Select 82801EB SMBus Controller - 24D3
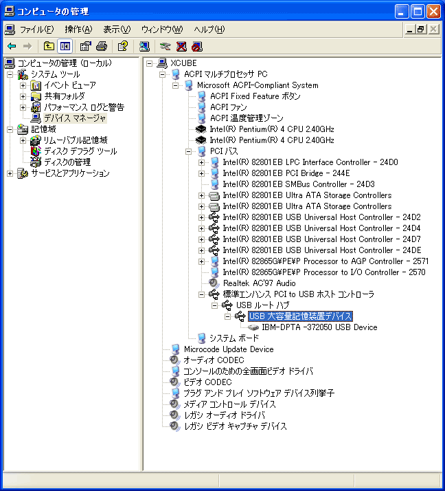Screen dimensions: 445x491 (299, 184)
